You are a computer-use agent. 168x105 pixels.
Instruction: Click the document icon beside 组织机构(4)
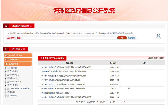pos(8,68)
